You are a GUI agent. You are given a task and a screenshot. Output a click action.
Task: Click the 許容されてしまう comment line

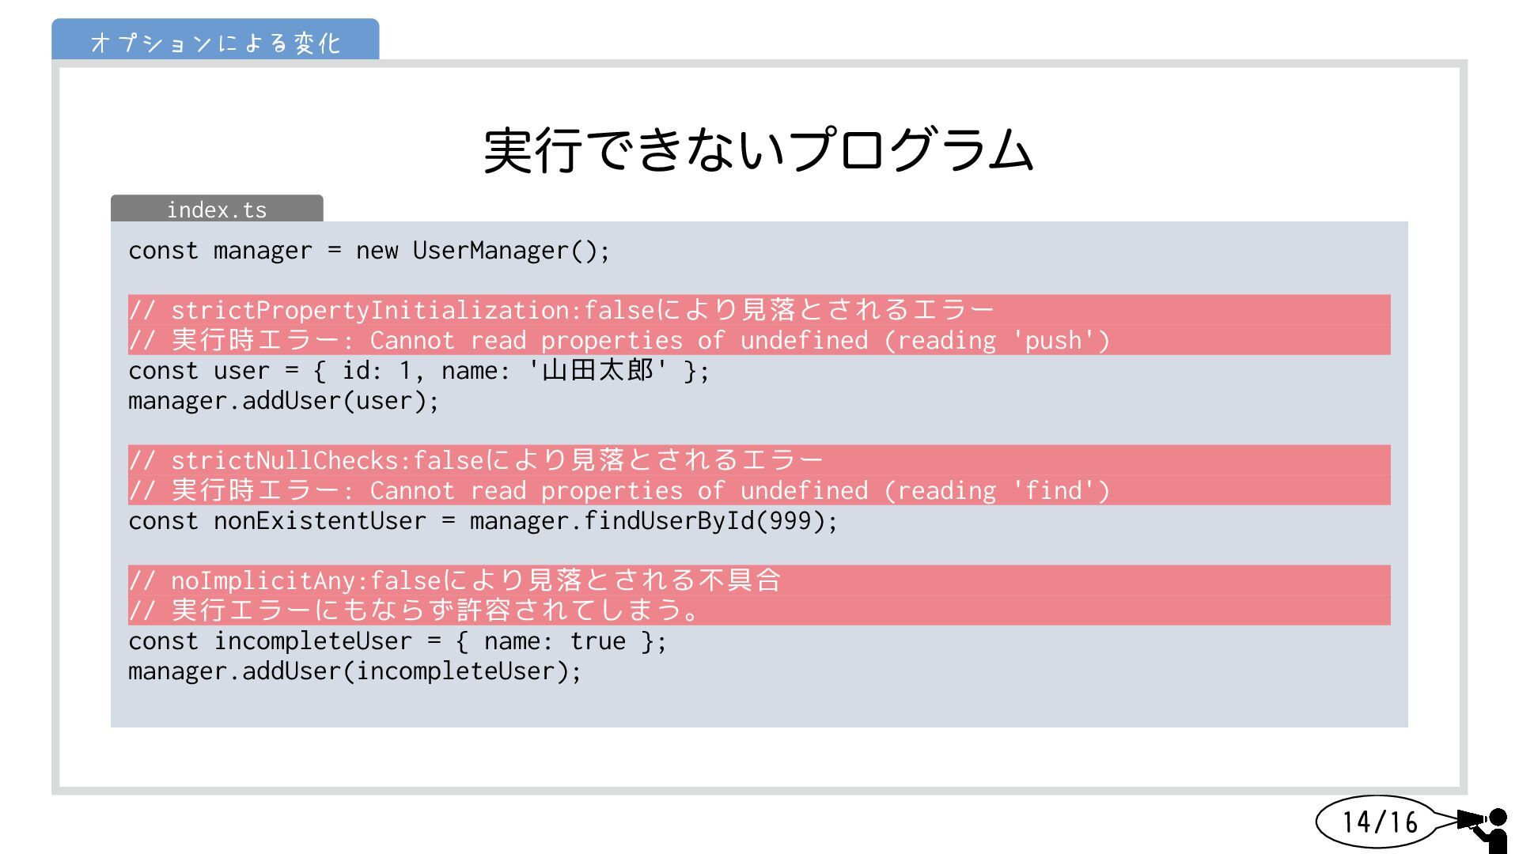[413, 610]
